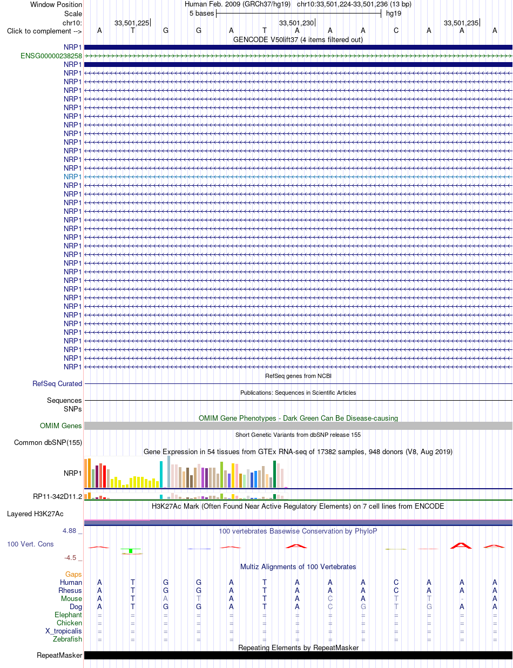Open the Layered H3K27Ac track label
The height and width of the screenshot is (668, 513).
pos(35,514)
